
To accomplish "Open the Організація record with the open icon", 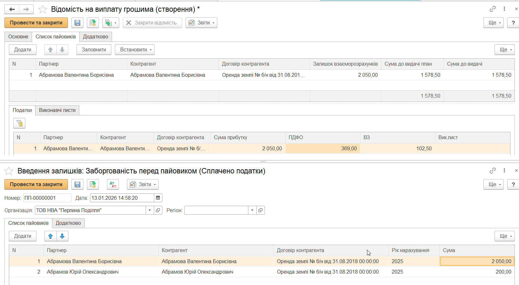I will 158,210.
